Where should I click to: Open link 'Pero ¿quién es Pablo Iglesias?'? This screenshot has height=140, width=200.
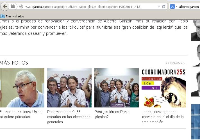tap(112, 114)
